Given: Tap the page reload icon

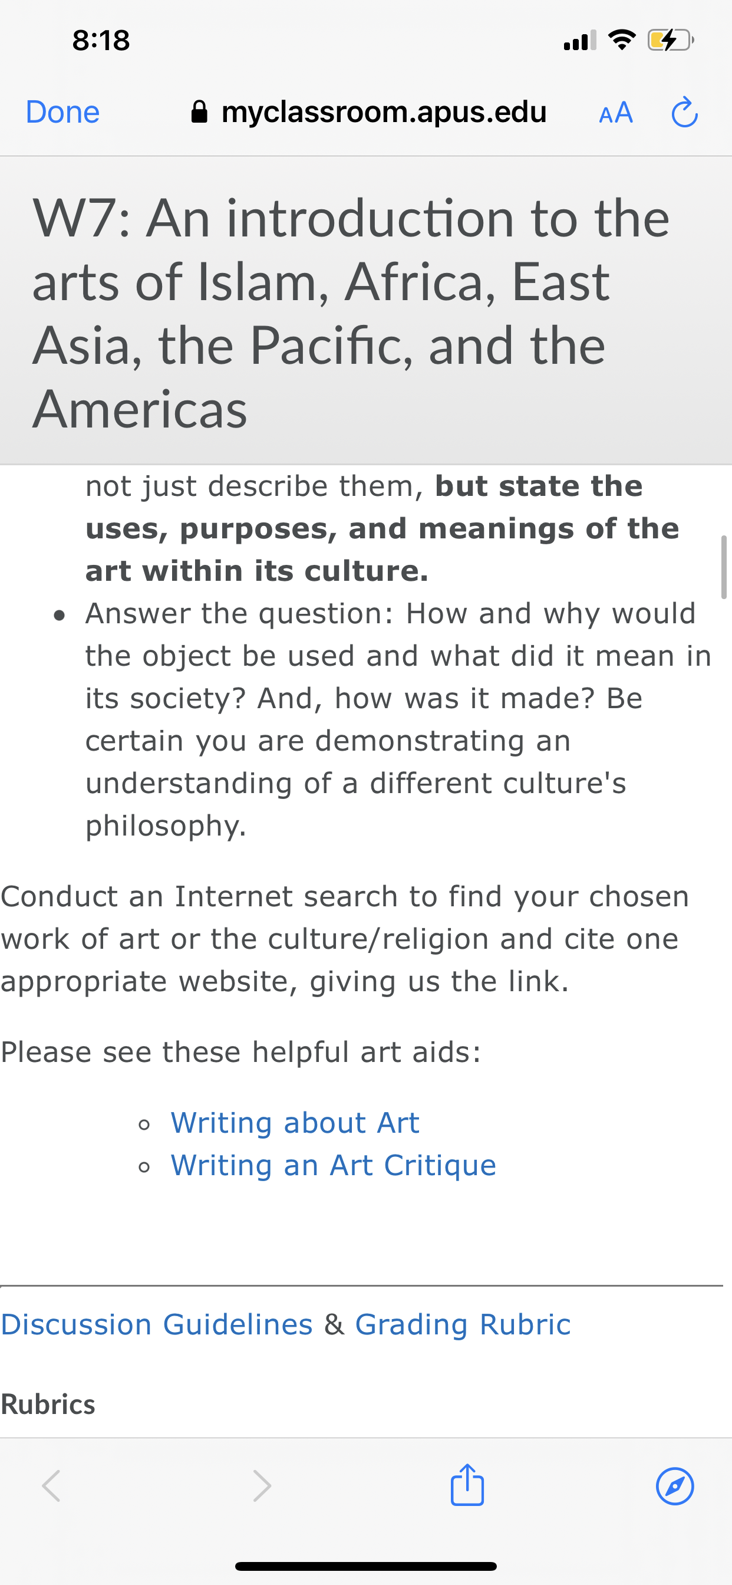Looking at the screenshot, I should tap(684, 113).
